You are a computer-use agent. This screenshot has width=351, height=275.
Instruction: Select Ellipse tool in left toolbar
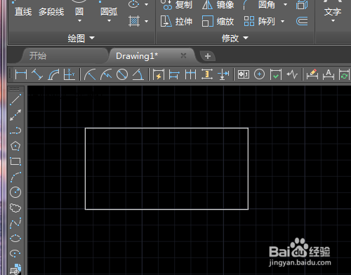(x=15, y=239)
